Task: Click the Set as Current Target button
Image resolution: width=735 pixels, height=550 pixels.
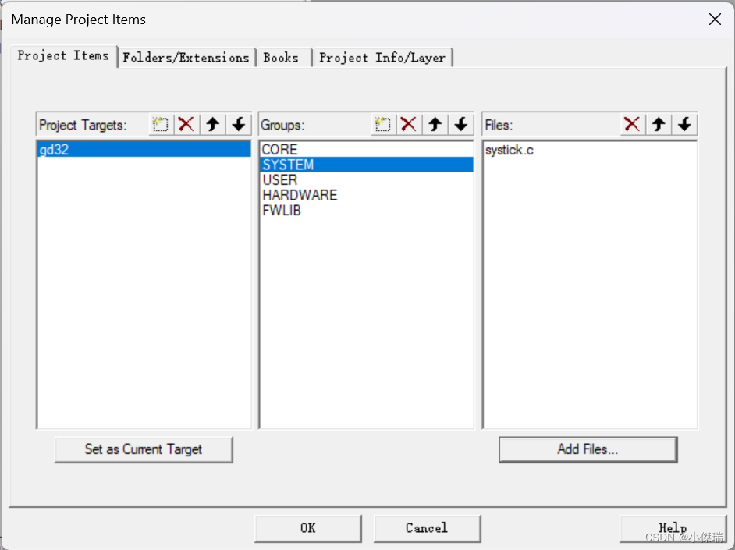Action: [x=144, y=449]
